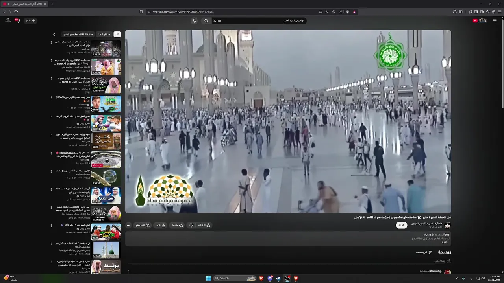Click the Windows taskbar Search box
The image size is (504, 283).
pyautogui.click(x=235, y=278)
